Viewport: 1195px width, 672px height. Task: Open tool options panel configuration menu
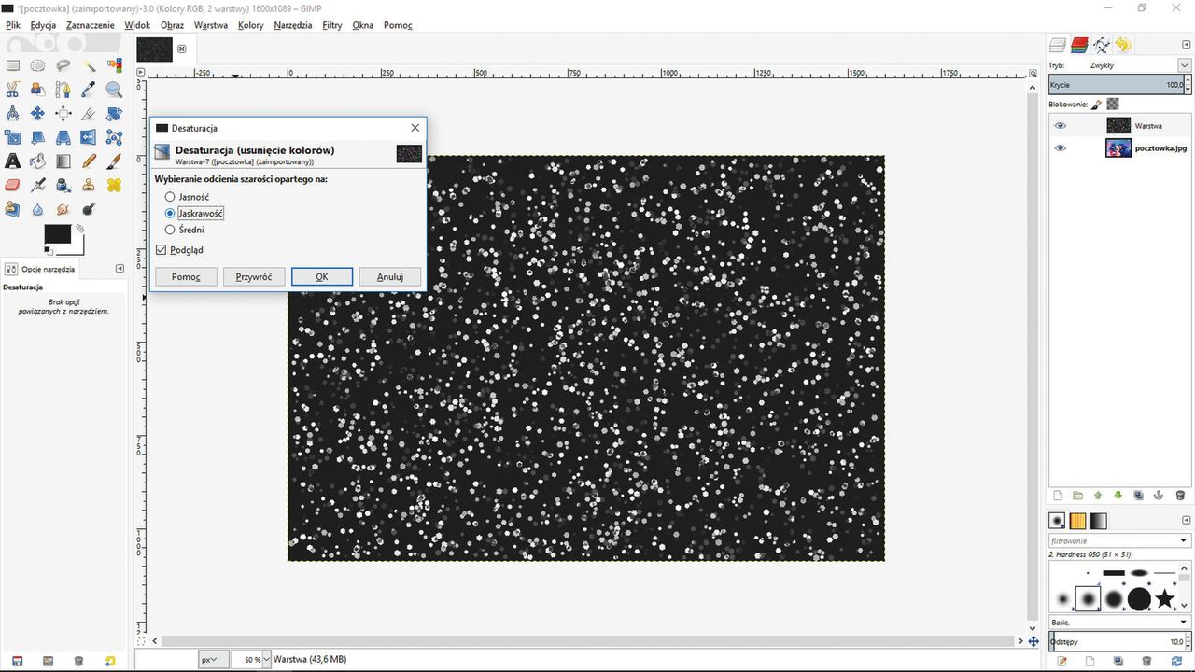[x=119, y=269]
